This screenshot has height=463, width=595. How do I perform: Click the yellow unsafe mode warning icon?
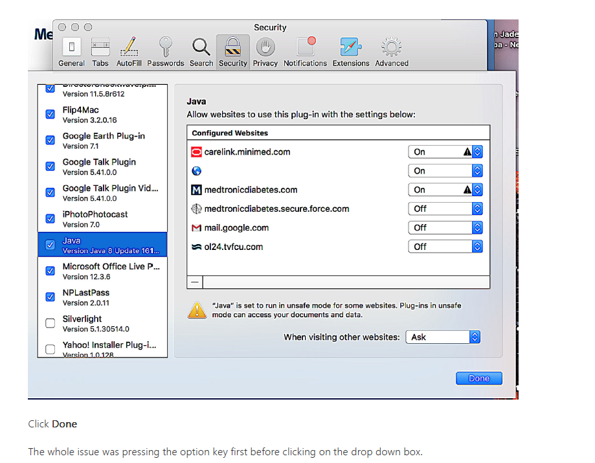click(x=197, y=310)
